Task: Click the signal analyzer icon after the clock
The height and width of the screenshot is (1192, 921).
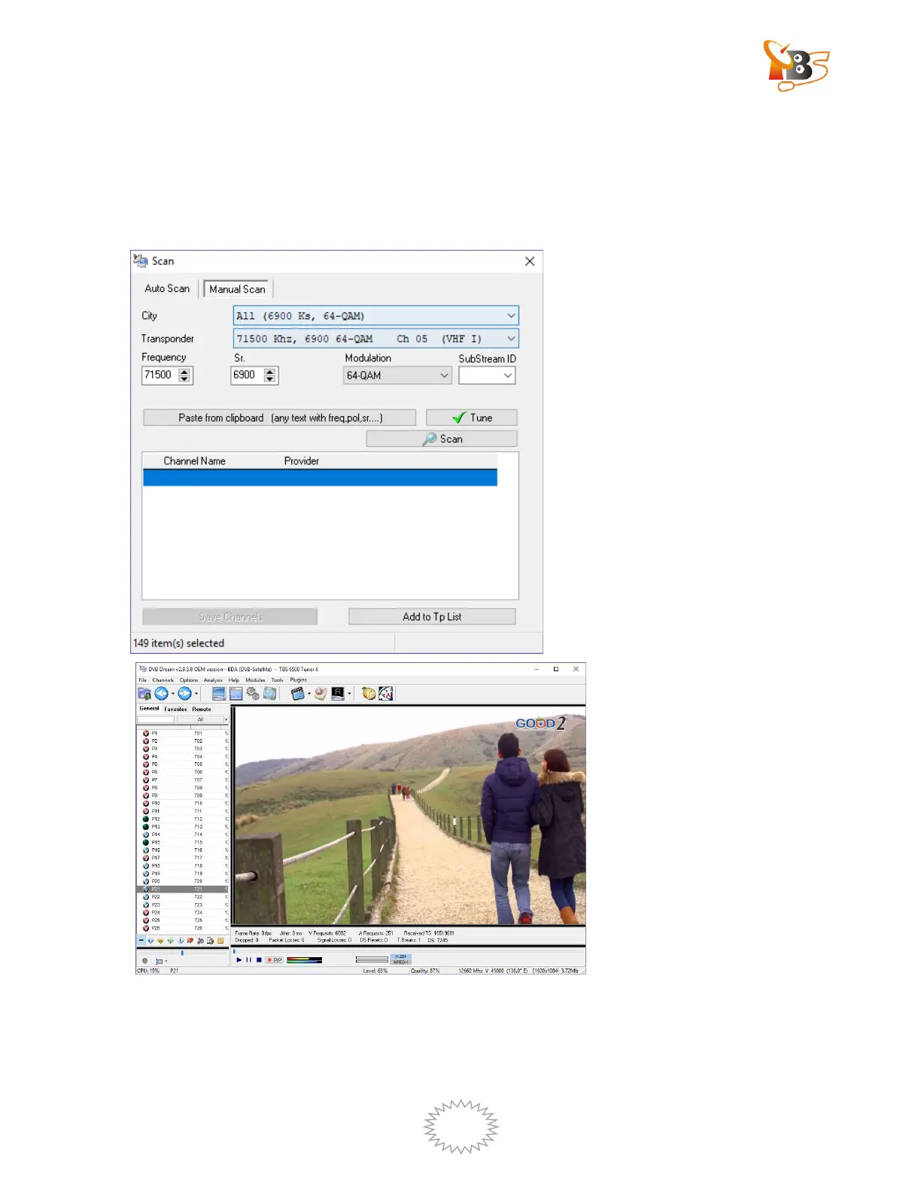Action: click(386, 694)
